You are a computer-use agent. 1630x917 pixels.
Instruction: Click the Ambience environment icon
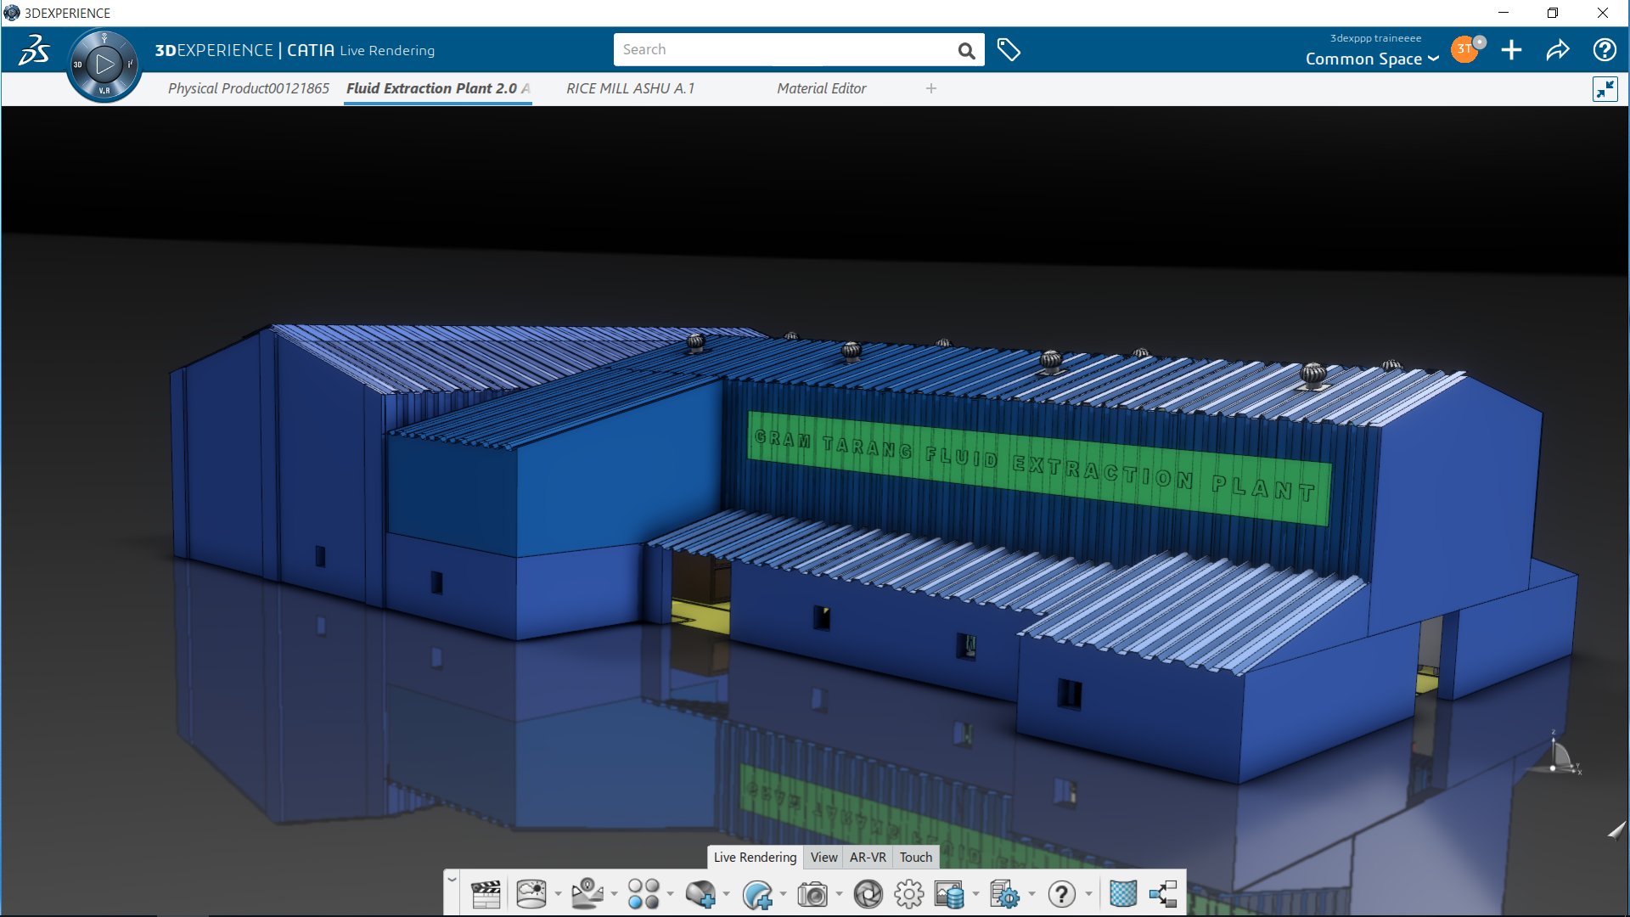[531, 894]
